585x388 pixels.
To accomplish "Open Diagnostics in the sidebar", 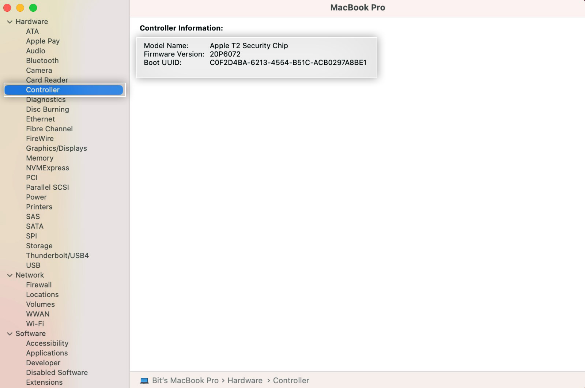I will 46,99.
